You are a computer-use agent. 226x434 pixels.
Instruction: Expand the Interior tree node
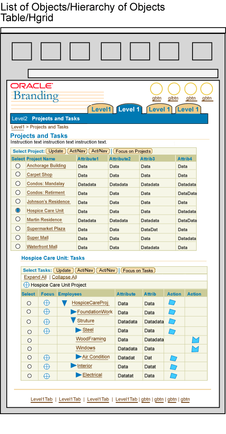(73, 366)
